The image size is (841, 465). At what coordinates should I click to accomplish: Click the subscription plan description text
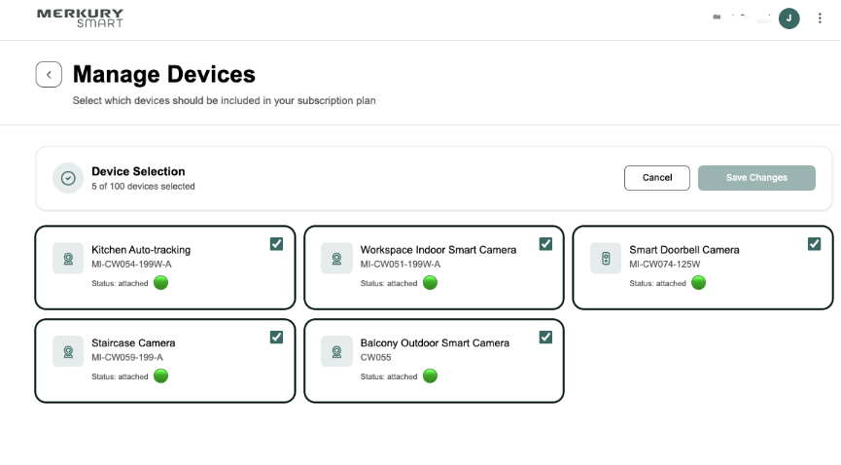coord(225,101)
